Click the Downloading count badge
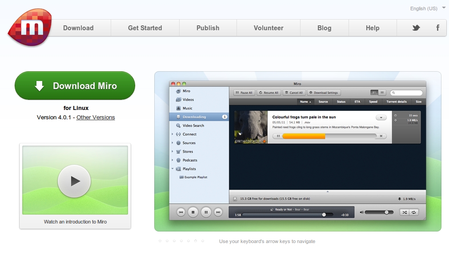Screen dimensions: 449x276 point(224,117)
